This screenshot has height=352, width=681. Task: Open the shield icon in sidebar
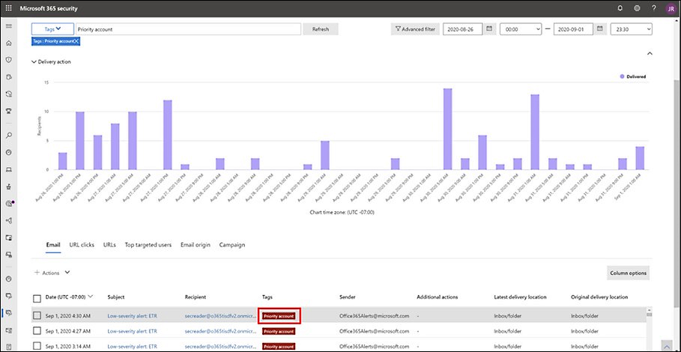[9, 60]
